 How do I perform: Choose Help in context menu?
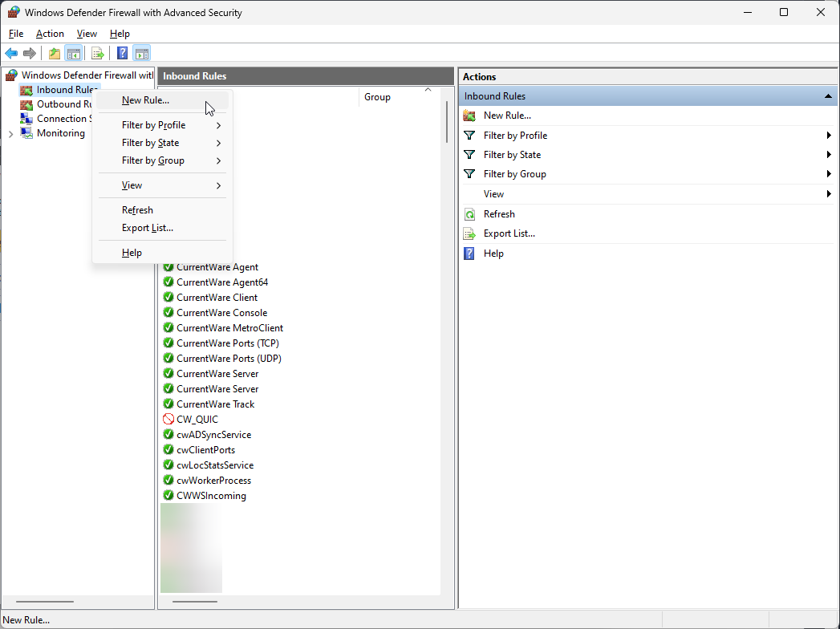point(163,253)
